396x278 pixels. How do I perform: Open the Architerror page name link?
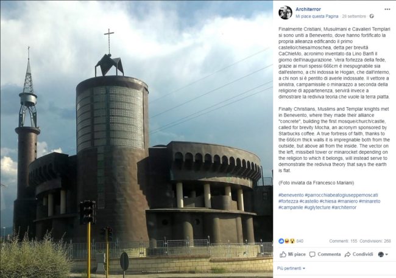click(x=308, y=9)
